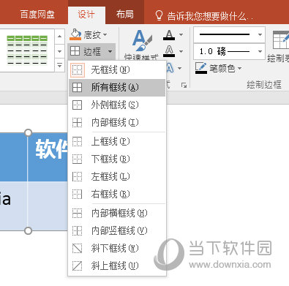This screenshot has width=289, height=286.
Task: Open the text fill dropdown arrow
Action: point(181,35)
